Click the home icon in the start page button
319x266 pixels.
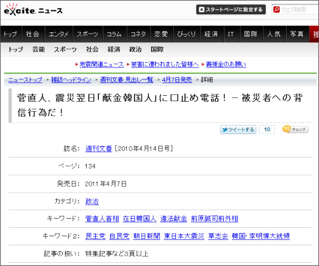coord(202,10)
